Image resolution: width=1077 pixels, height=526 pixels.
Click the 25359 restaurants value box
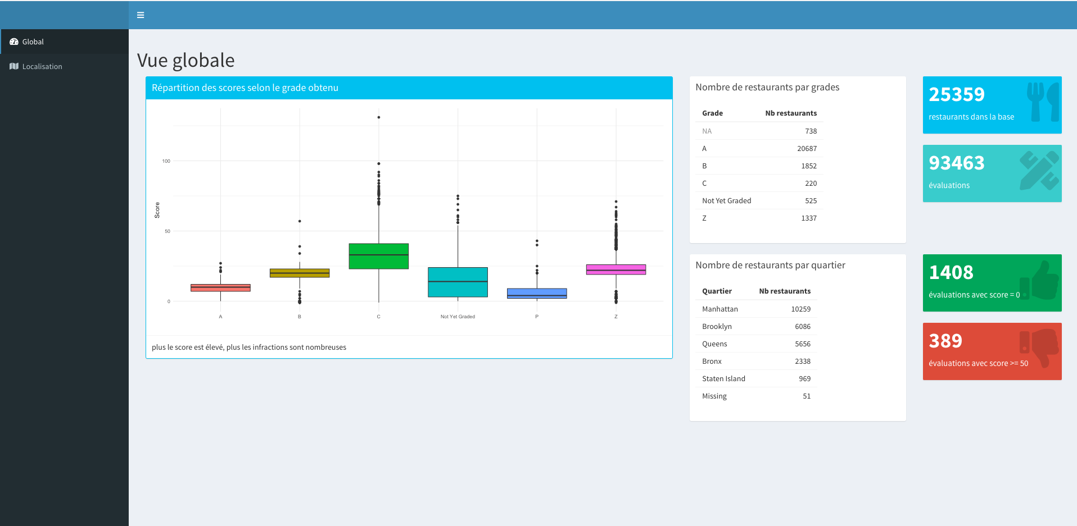[992, 105]
